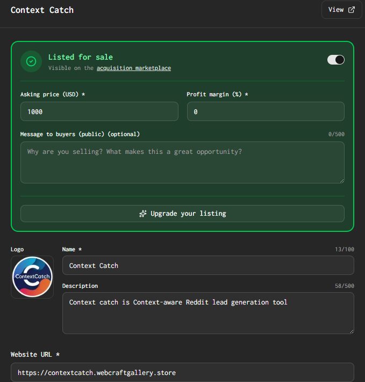Click the Logo label
Screen dimensions: 365x382
(x=17, y=249)
